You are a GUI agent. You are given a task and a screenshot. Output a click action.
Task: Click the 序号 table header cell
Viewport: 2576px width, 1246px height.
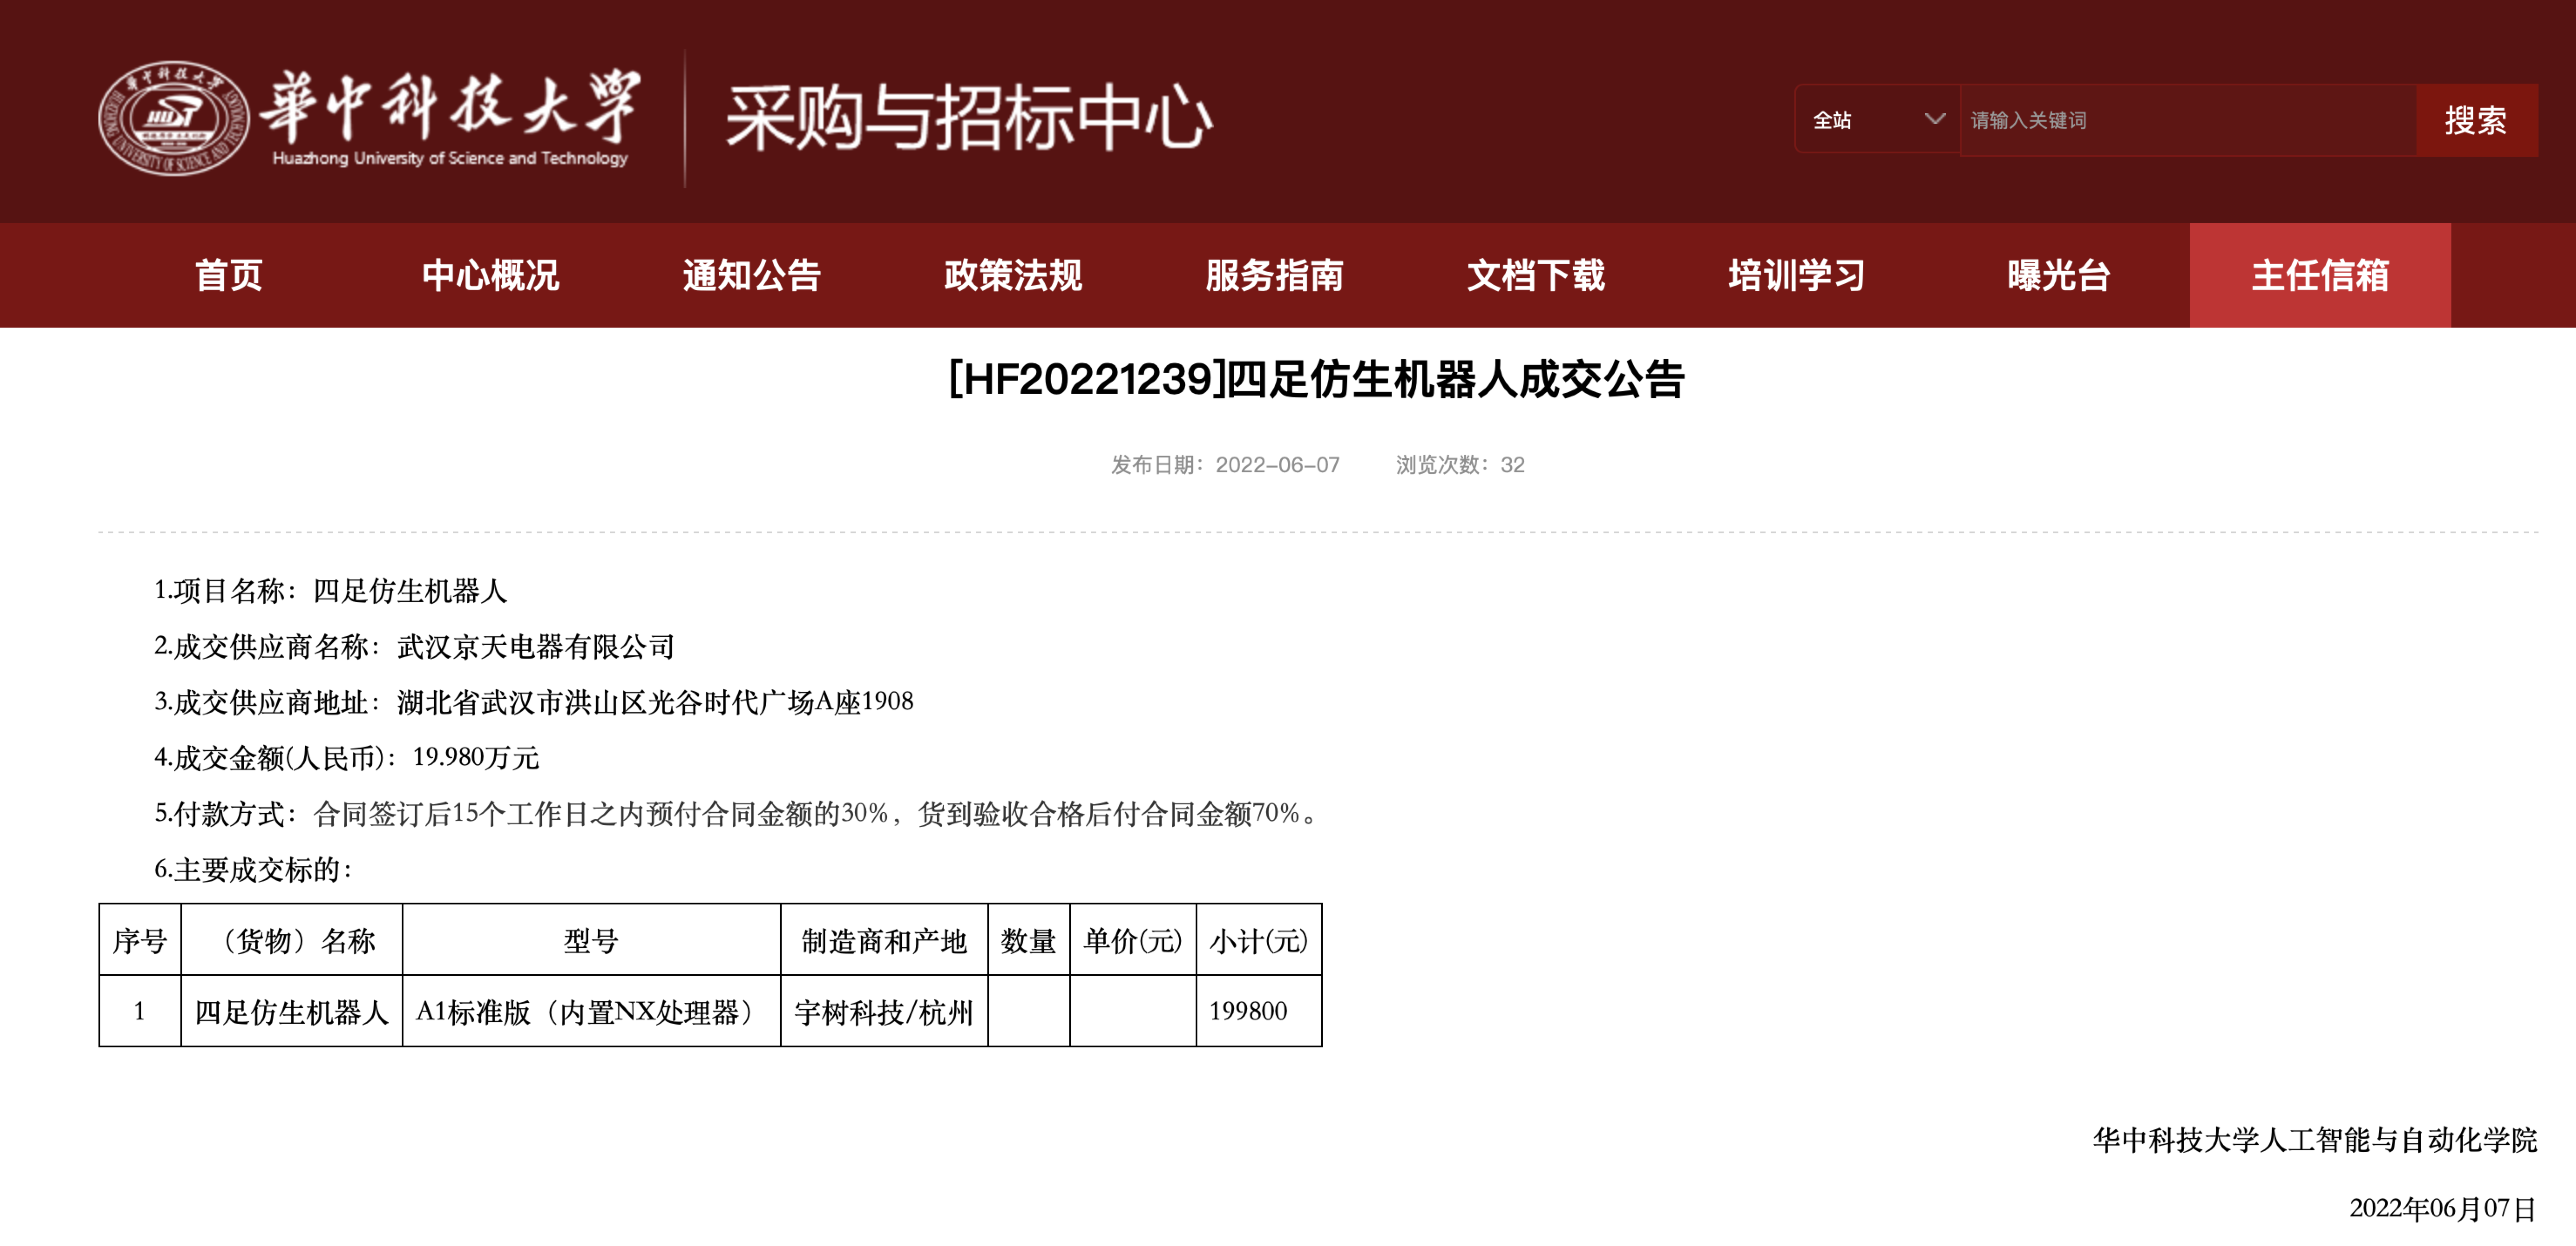[140, 940]
